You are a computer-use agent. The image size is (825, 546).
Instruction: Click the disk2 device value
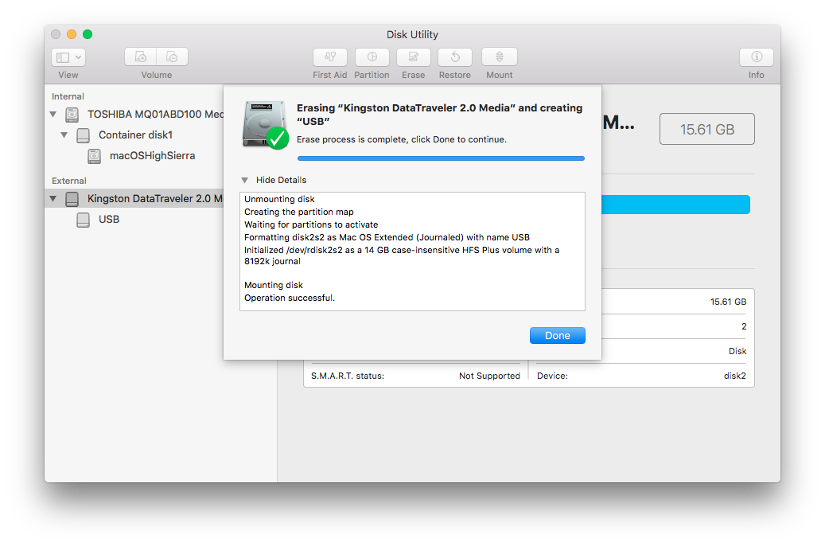pyautogui.click(x=735, y=376)
